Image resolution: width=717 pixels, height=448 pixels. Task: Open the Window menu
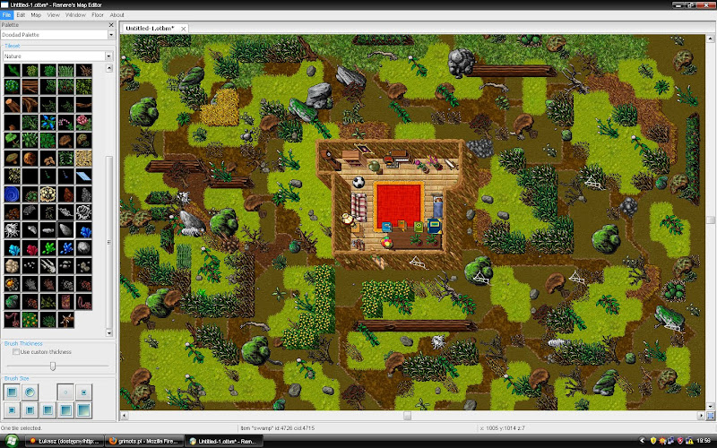coord(75,14)
